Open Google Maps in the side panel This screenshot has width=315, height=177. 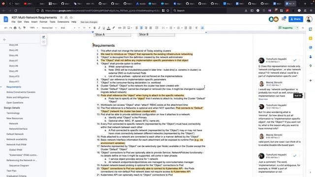[311, 66]
